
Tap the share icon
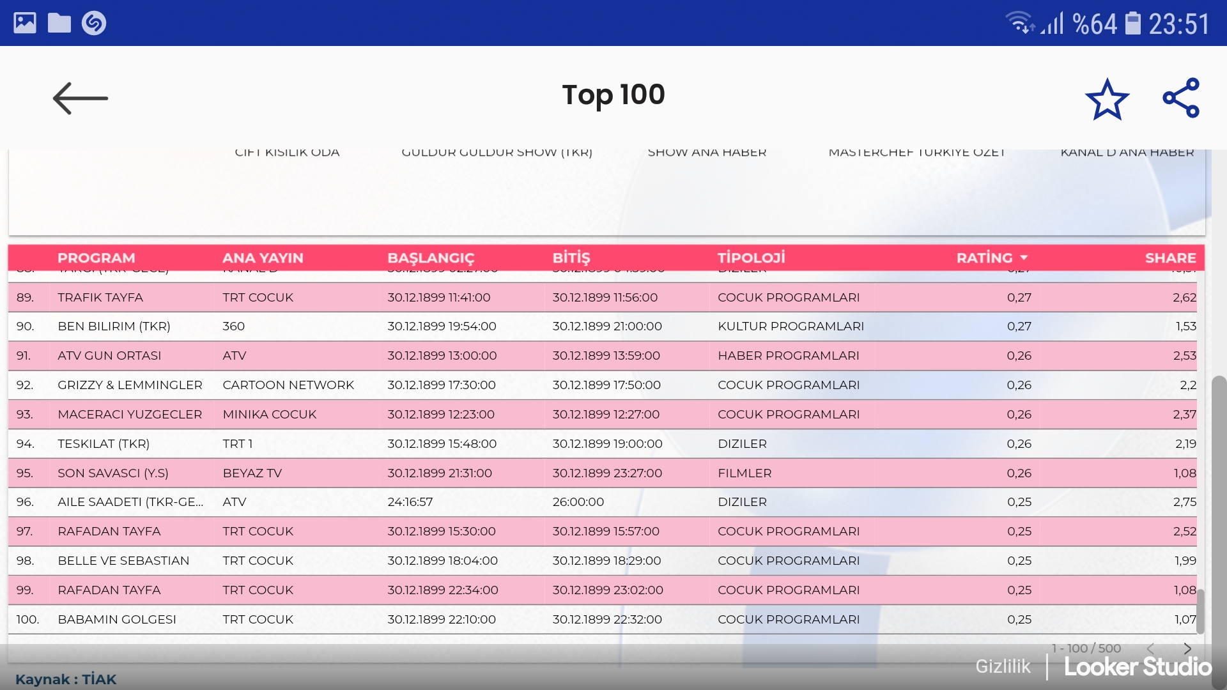[x=1181, y=98]
